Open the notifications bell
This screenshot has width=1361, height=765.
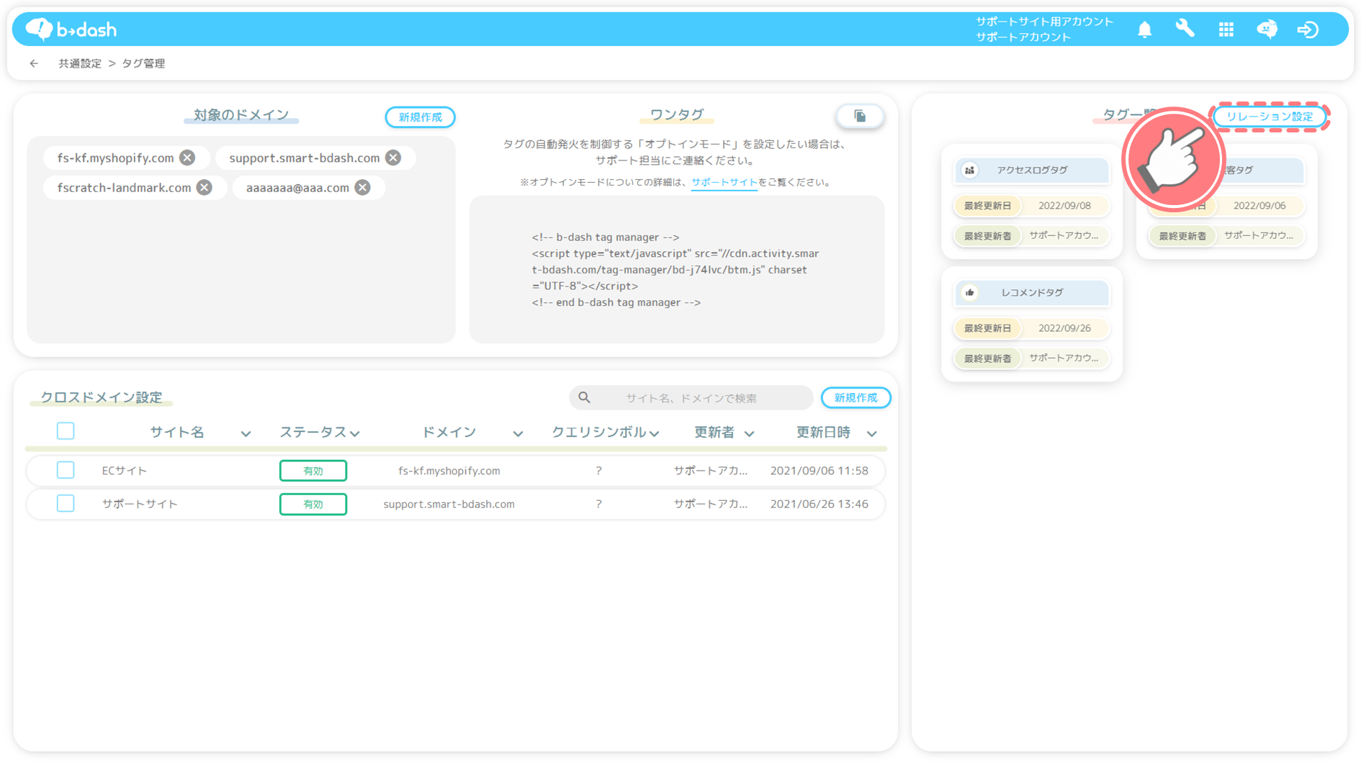[x=1144, y=30]
